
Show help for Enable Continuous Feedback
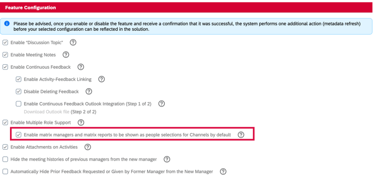pos(81,67)
